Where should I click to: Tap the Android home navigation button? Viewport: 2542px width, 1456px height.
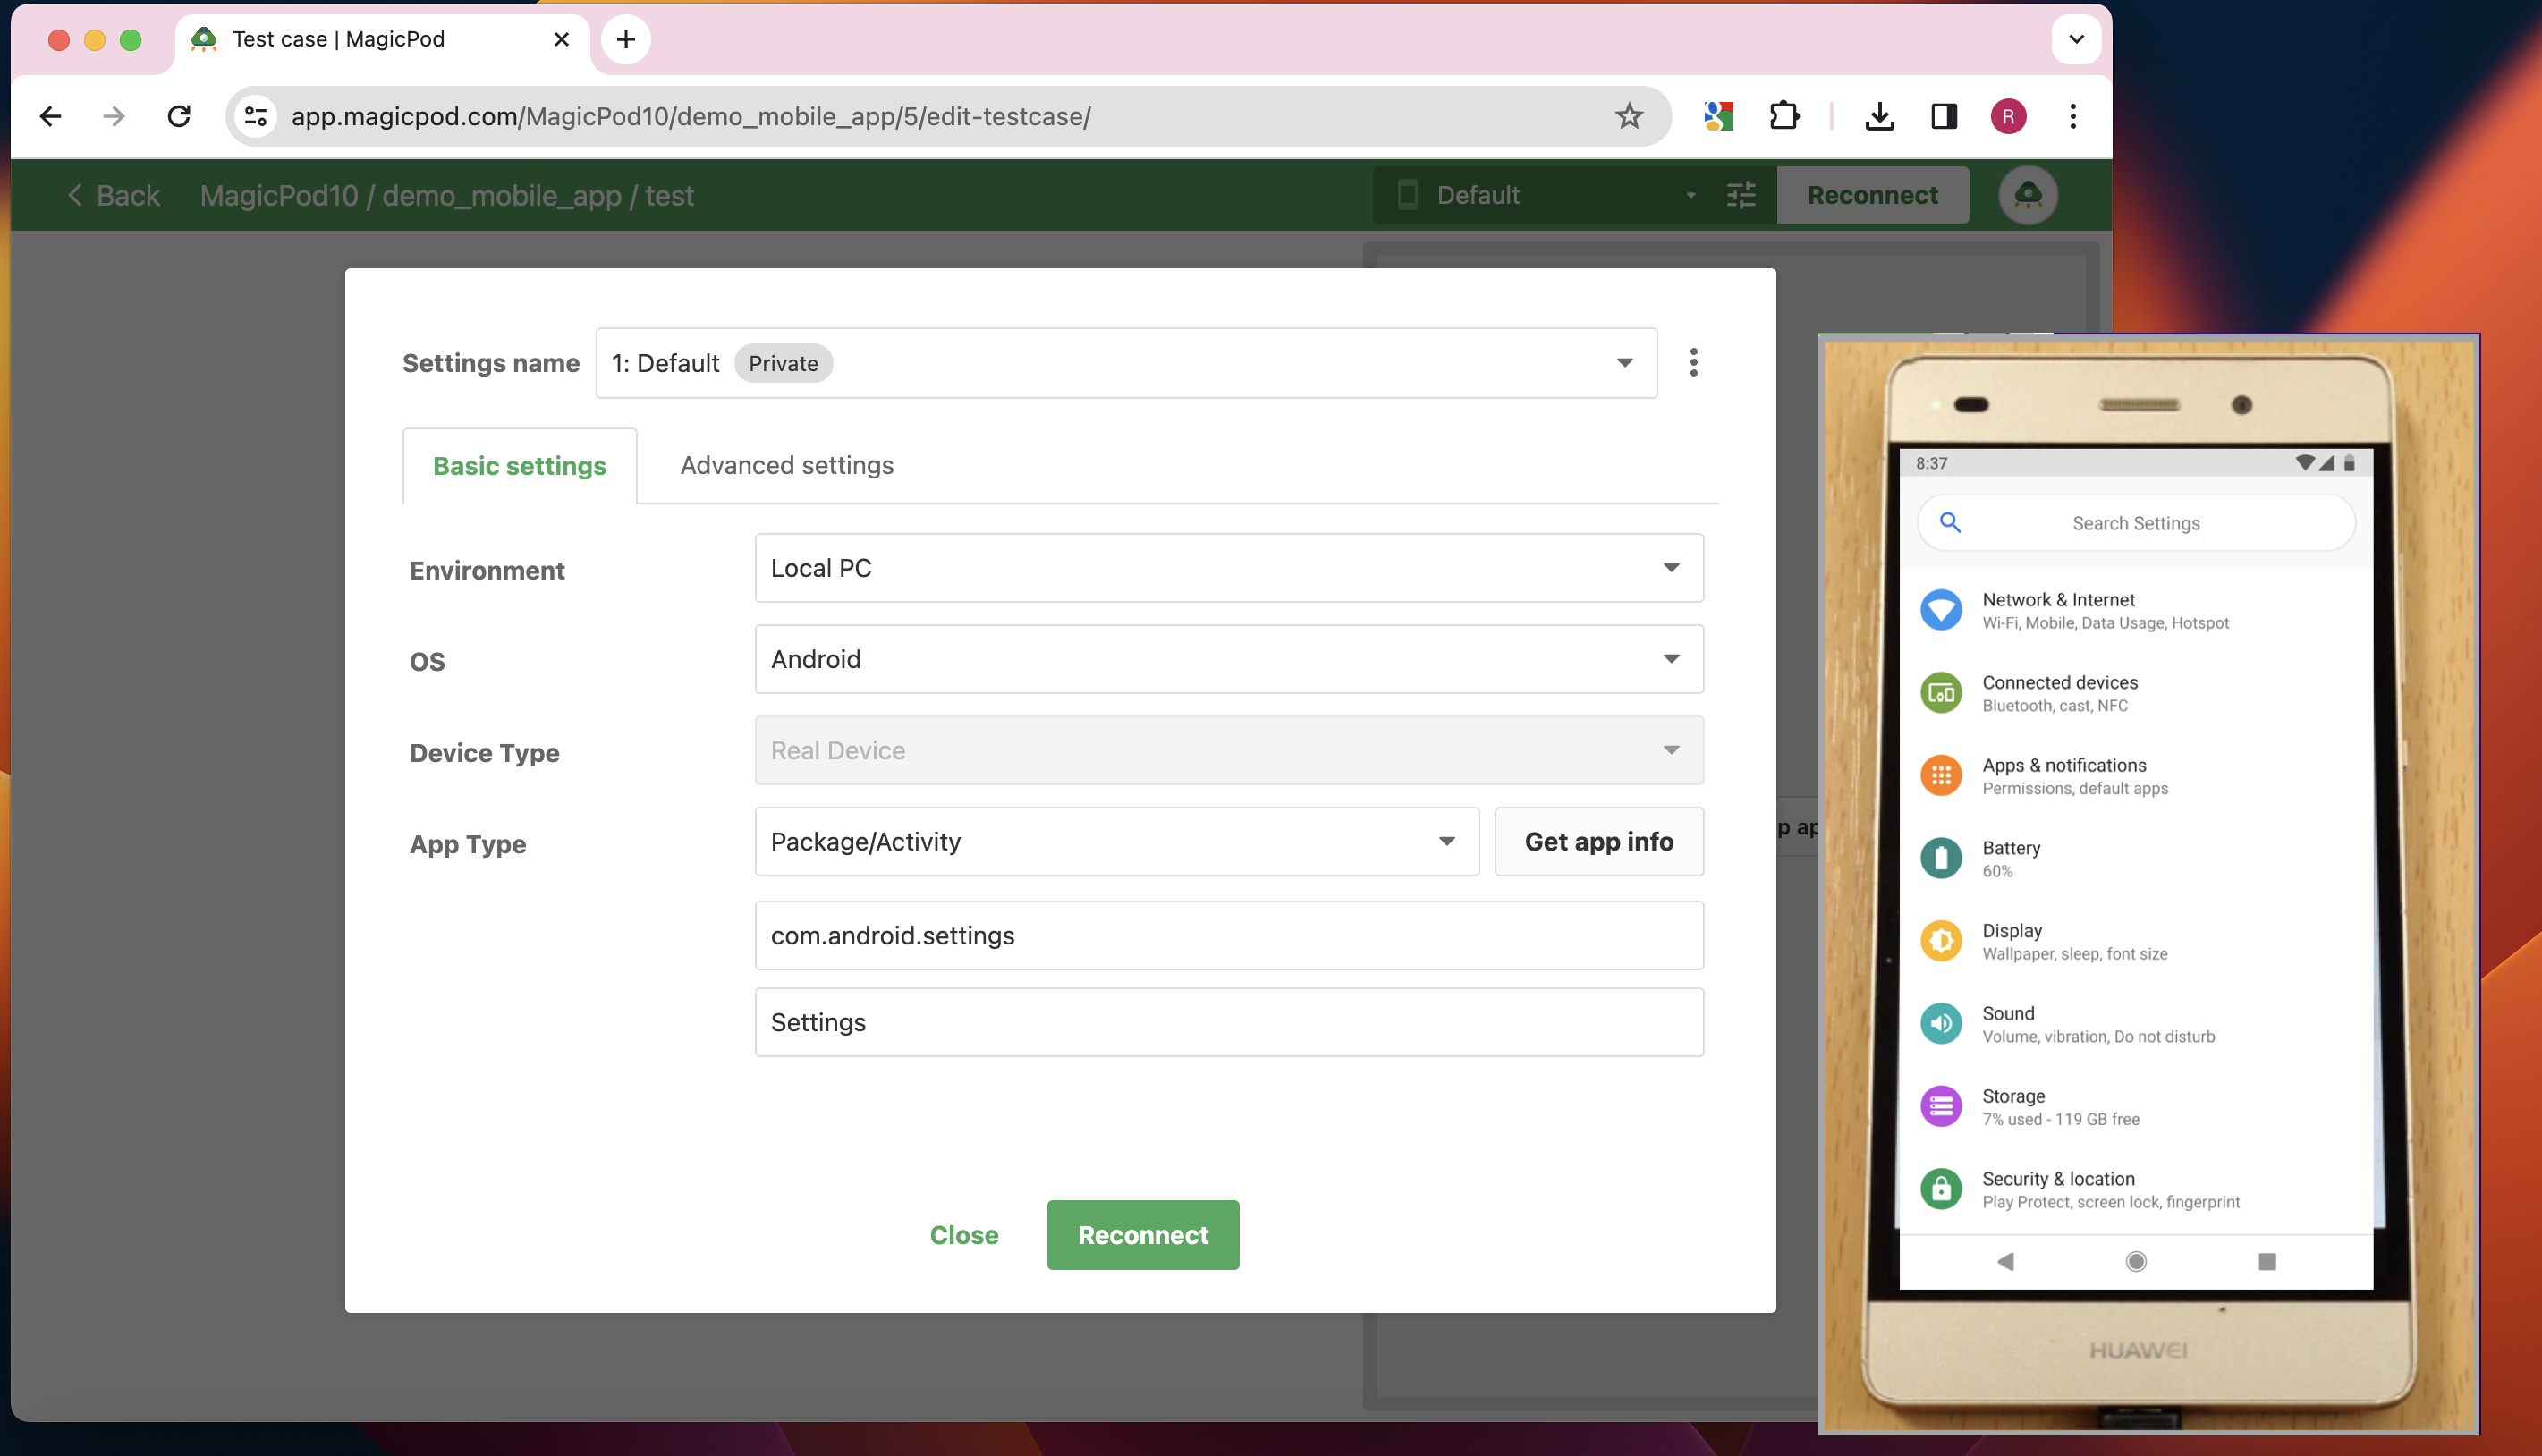[2136, 1262]
